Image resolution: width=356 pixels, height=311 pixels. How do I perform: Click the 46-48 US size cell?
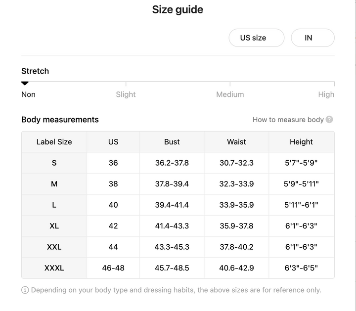[x=113, y=268]
